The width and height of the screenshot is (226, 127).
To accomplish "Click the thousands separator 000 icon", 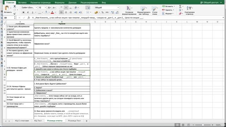I will [107, 12].
